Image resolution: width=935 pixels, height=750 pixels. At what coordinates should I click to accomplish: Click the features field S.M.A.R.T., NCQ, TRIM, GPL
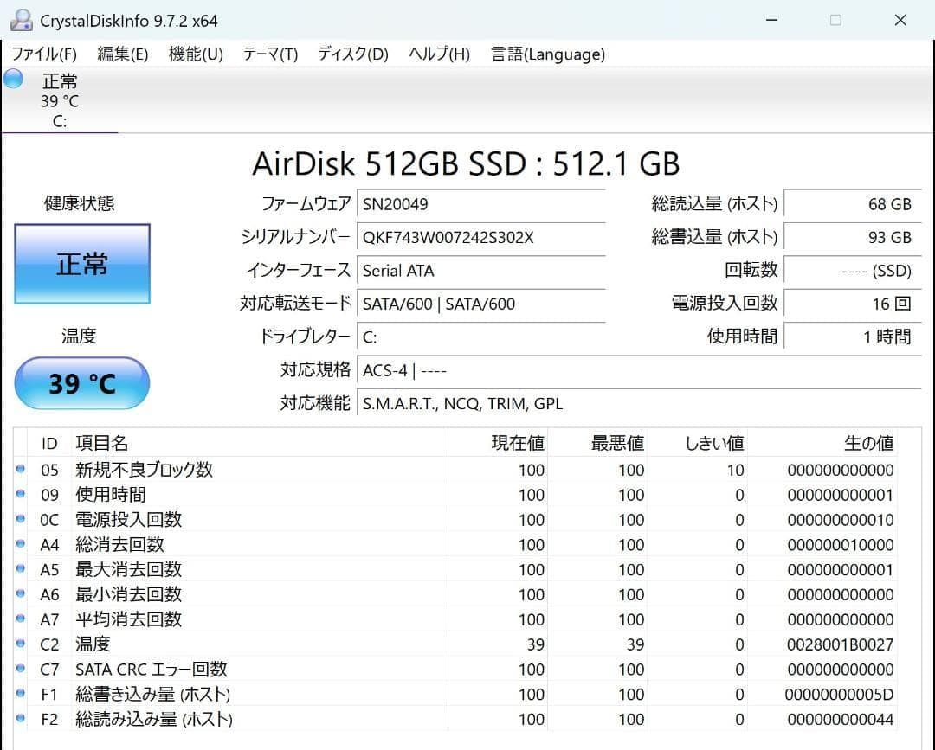pyautogui.click(x=639, y=404)
